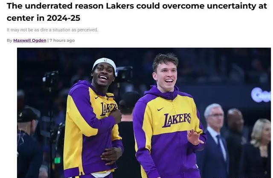Viewport: 273px width, 178px height.
Task: Click the LAKERS wordmark on right player's hoodie
Action: (177, 120)
